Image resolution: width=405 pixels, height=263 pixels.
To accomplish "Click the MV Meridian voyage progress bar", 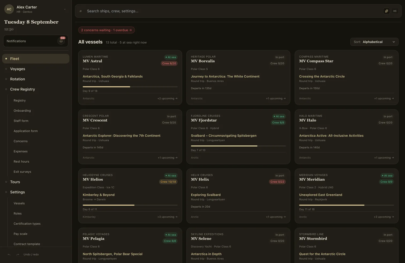I will click(x=347, y=205).
